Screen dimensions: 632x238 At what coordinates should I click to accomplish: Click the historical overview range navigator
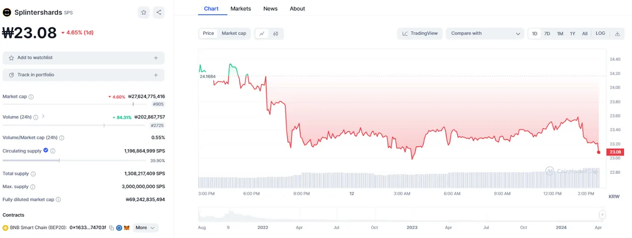[401, 214]
